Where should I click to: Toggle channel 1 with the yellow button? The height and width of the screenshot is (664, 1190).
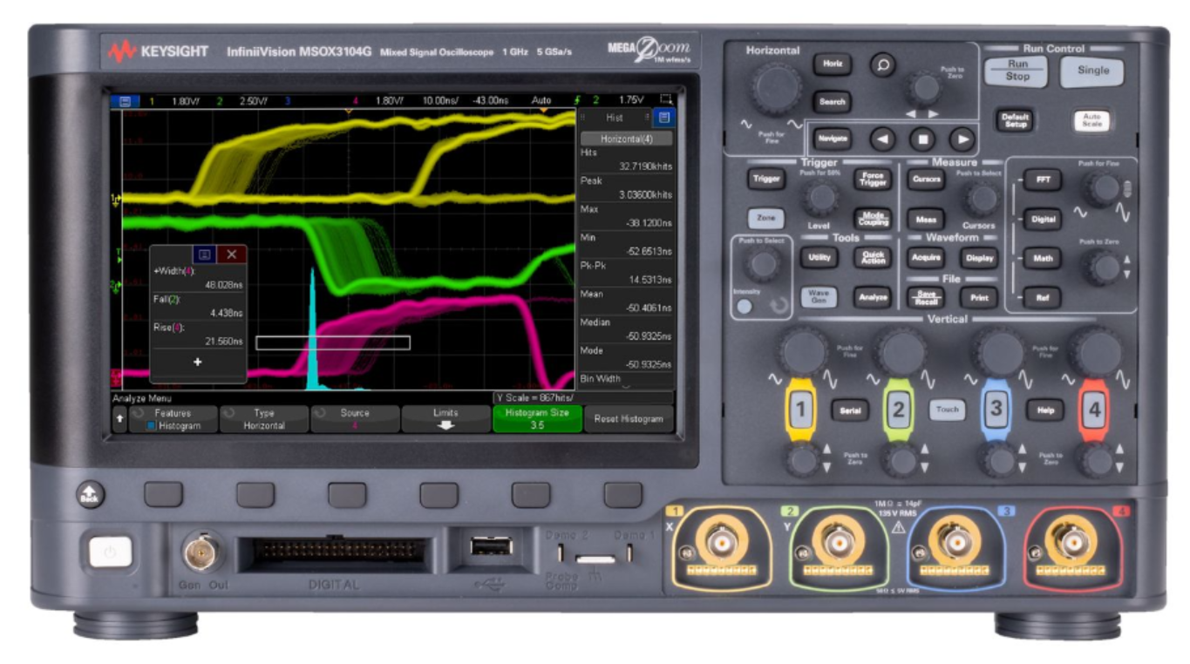(801, 408)
